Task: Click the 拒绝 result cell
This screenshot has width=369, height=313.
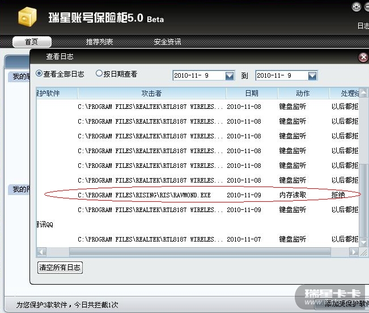Action: coord(338,195)
